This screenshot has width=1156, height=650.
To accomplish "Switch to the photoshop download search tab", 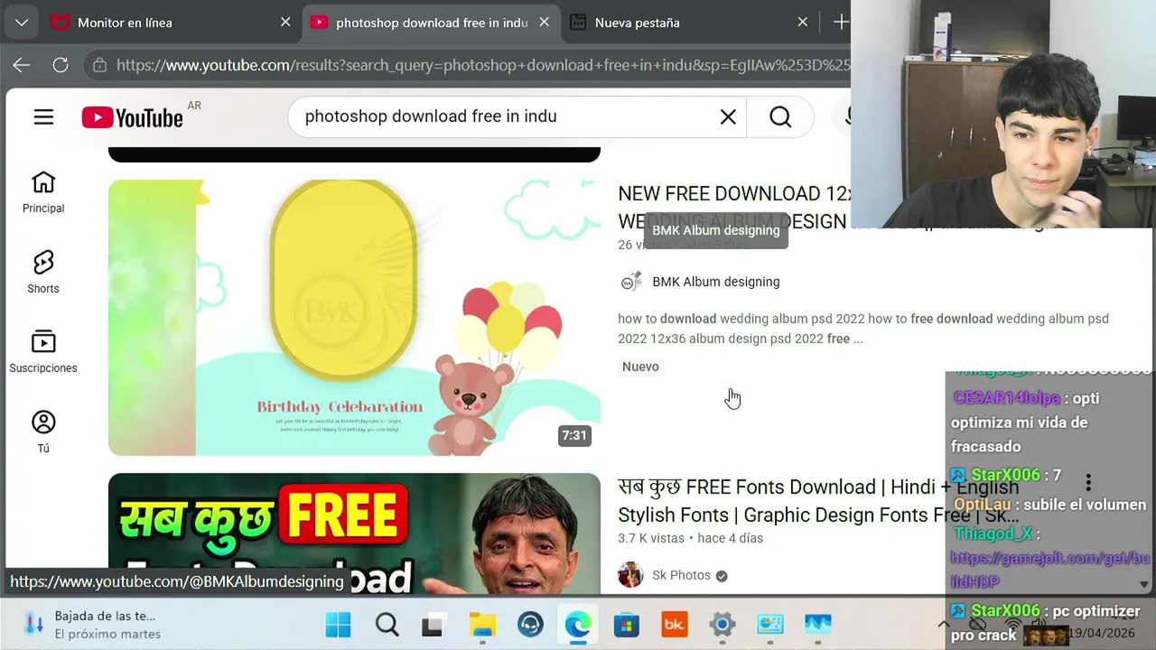I will click(431, 23).
